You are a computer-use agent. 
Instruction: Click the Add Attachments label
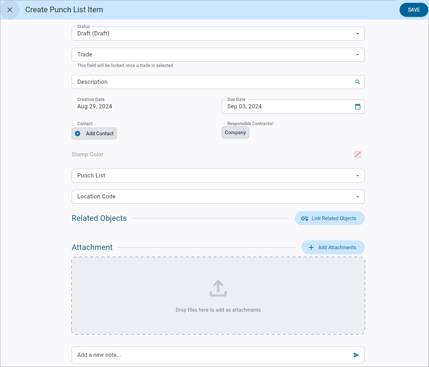coord(337,247)
